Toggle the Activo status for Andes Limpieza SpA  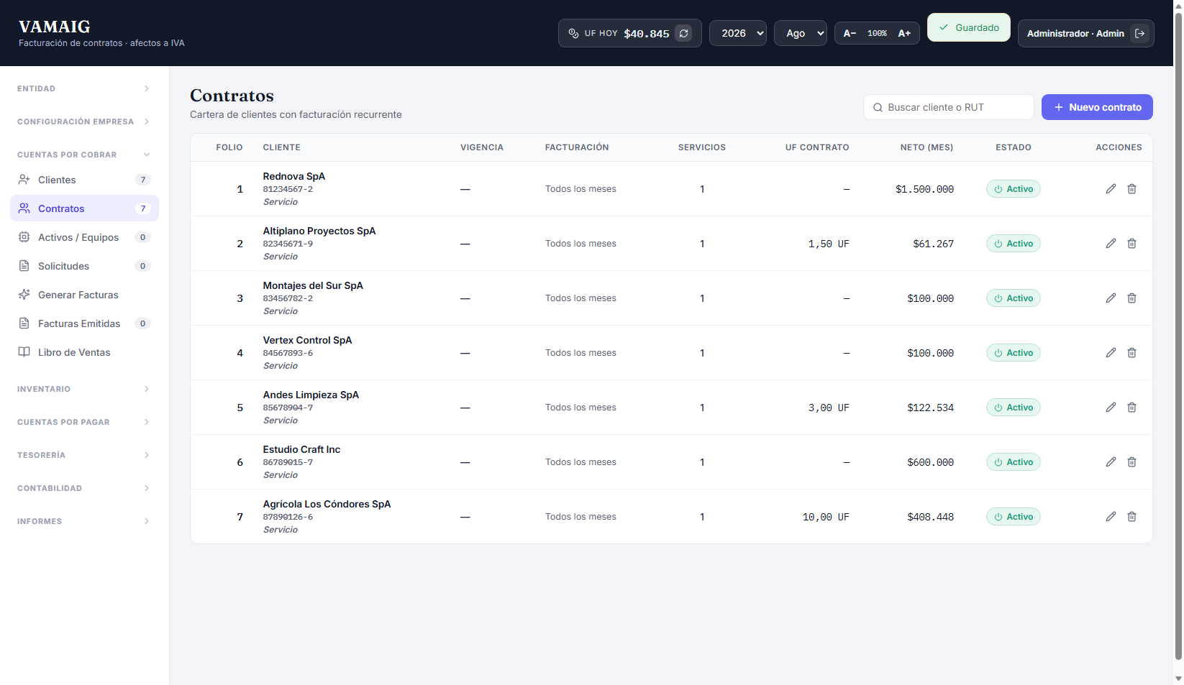coord(1013,408)
